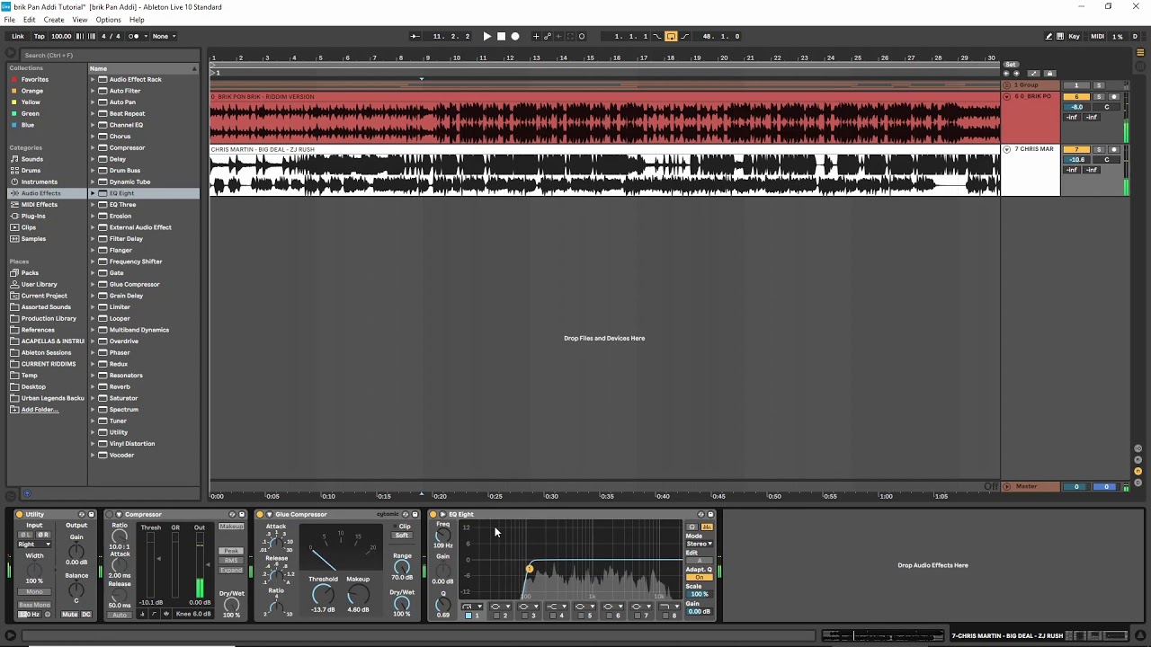Turn off the Glue Compressor device activator
This screenshot has height=647, width=1151.
259,515
